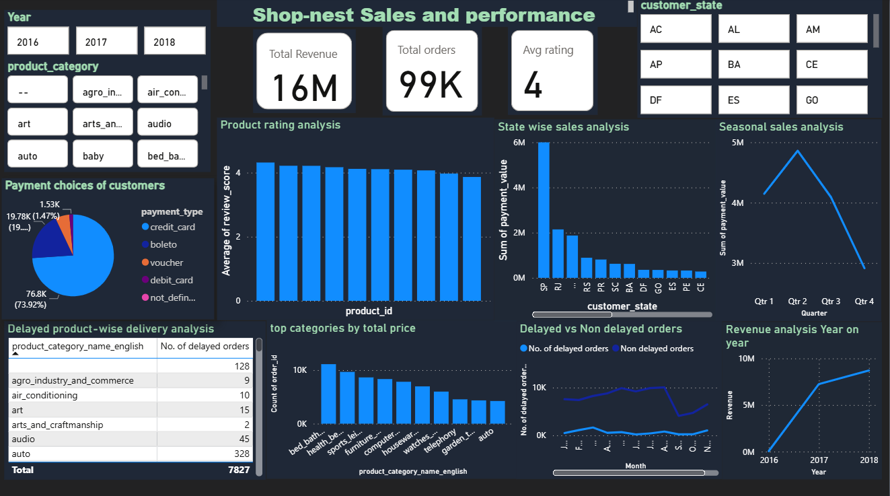
Task: Sort by 'No. of delayed orders' column header
Action: click(x=205, y=347)
